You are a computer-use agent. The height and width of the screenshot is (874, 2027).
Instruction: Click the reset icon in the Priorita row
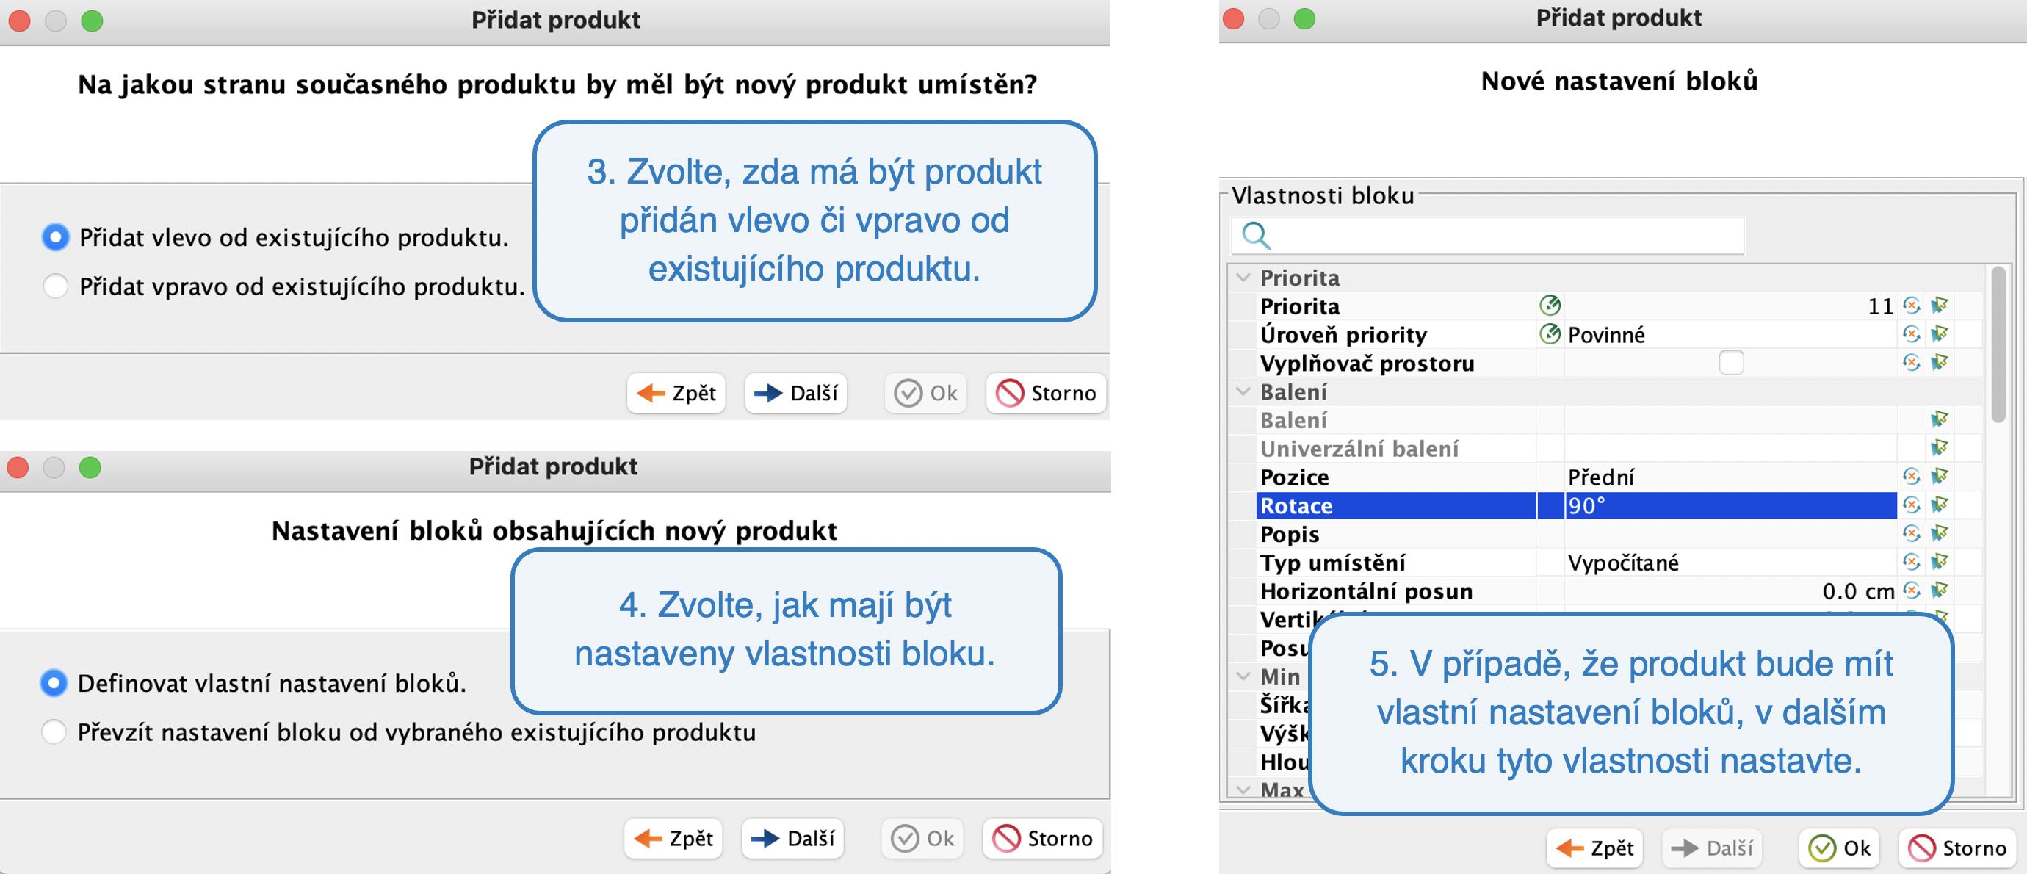coord(1911,306)
